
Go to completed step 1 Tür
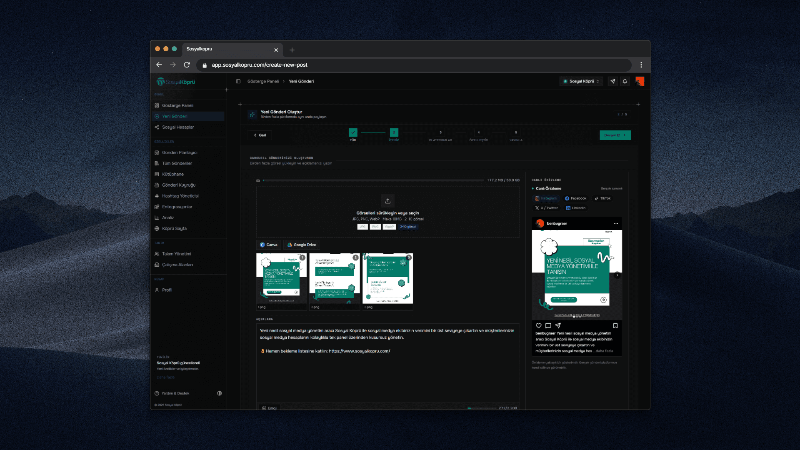(x=353, y=132)
